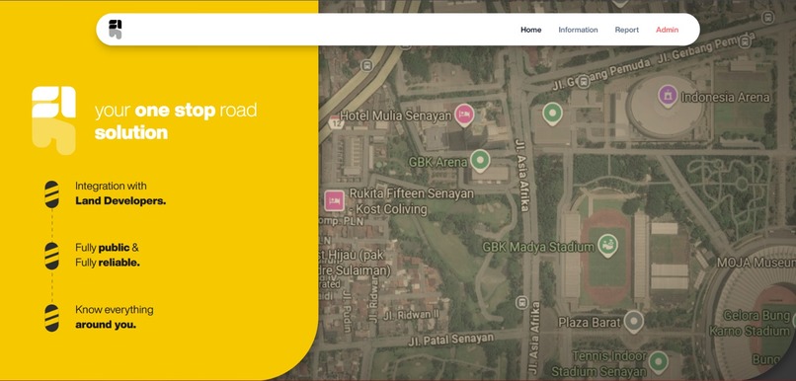Go to the Information page
796x381 pixels.
[578, 30]
